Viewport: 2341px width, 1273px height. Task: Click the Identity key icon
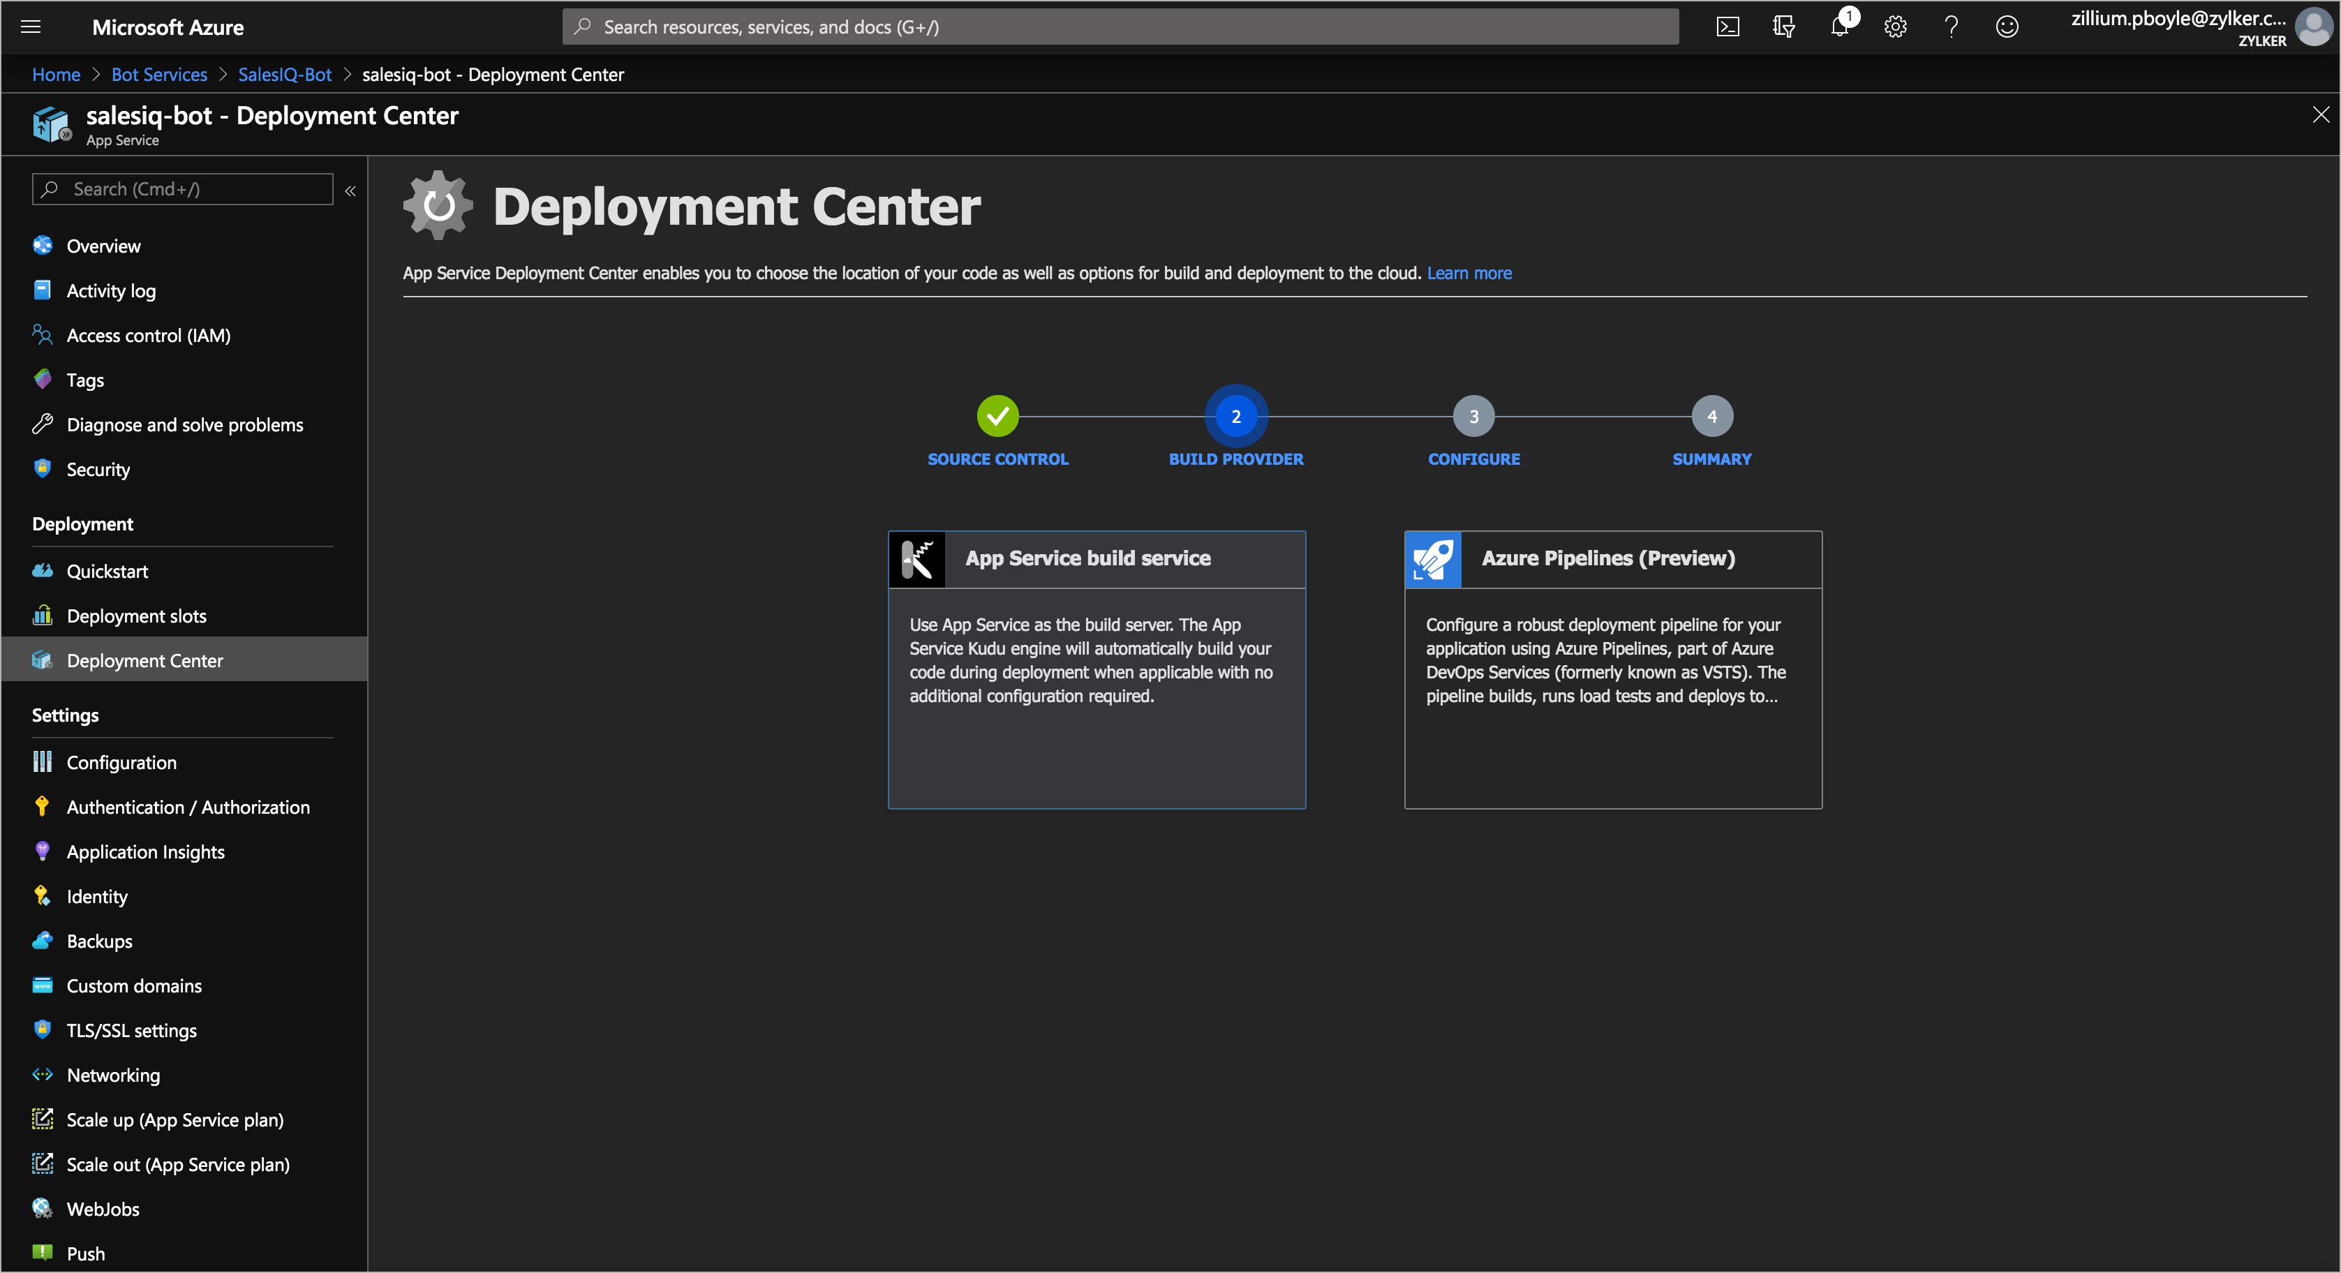coord(43,895)
